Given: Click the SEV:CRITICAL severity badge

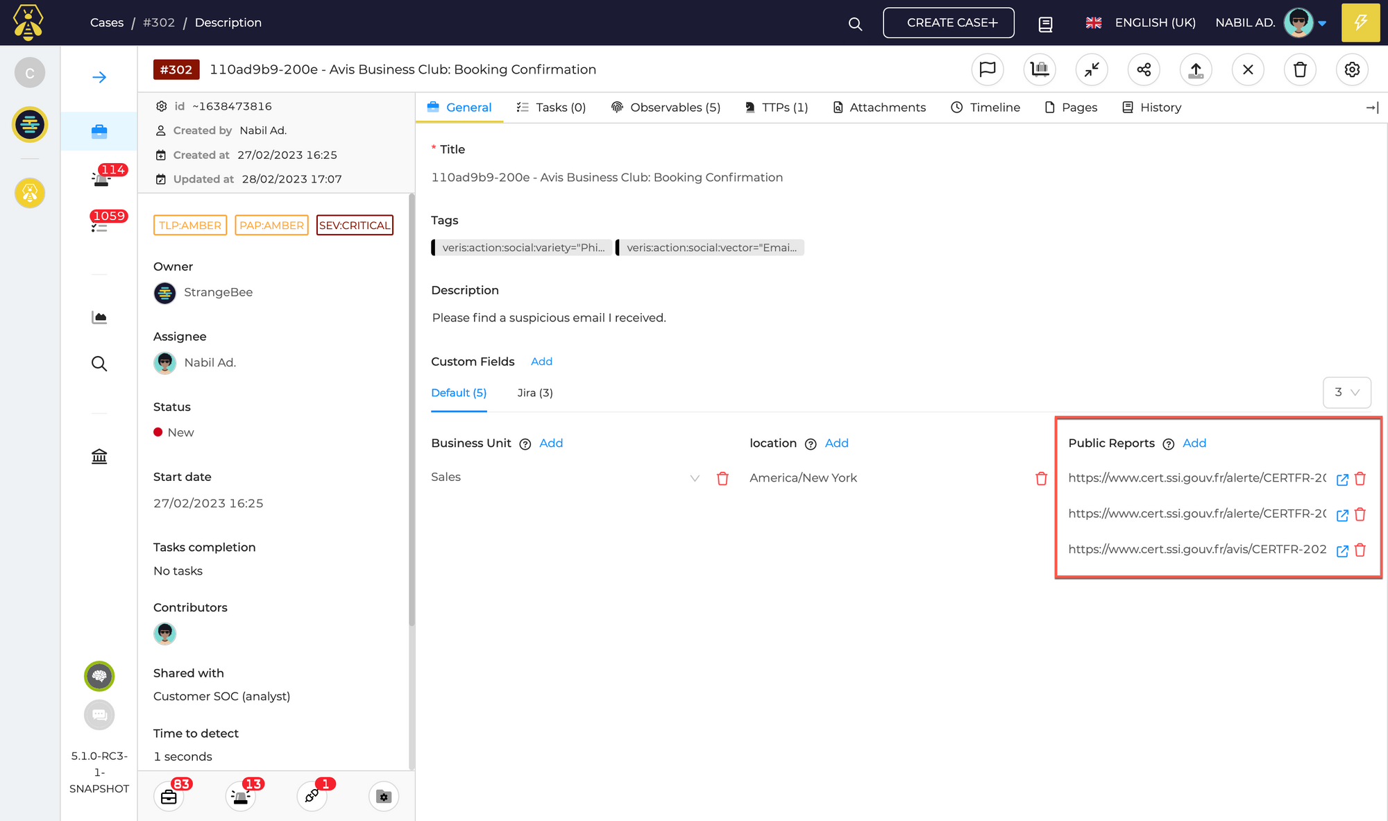Looking at the screenshot, I should point(355,226).
